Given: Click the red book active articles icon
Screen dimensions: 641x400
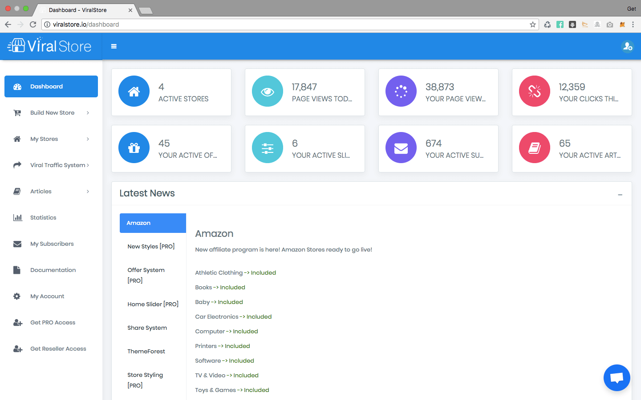Looking at the screenshot, I should coord(535,148).
